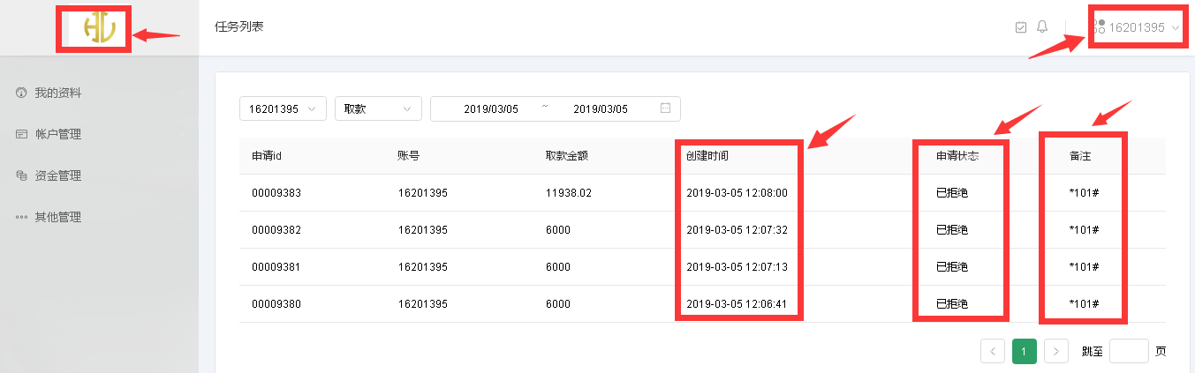Open the notification bell
Screen dimensions: 1195x373
pos(1042,27)
